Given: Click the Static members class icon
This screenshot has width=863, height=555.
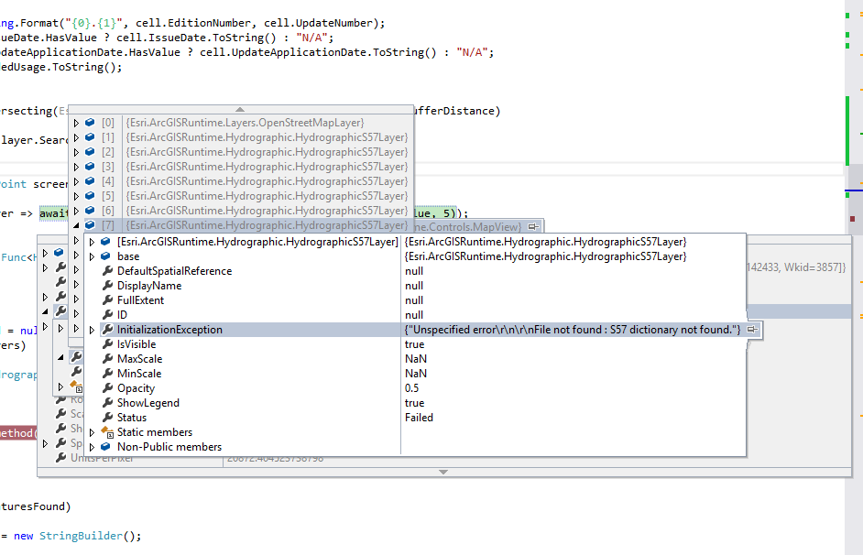Looking at the screenshot, I should click(x=107, y=432).
